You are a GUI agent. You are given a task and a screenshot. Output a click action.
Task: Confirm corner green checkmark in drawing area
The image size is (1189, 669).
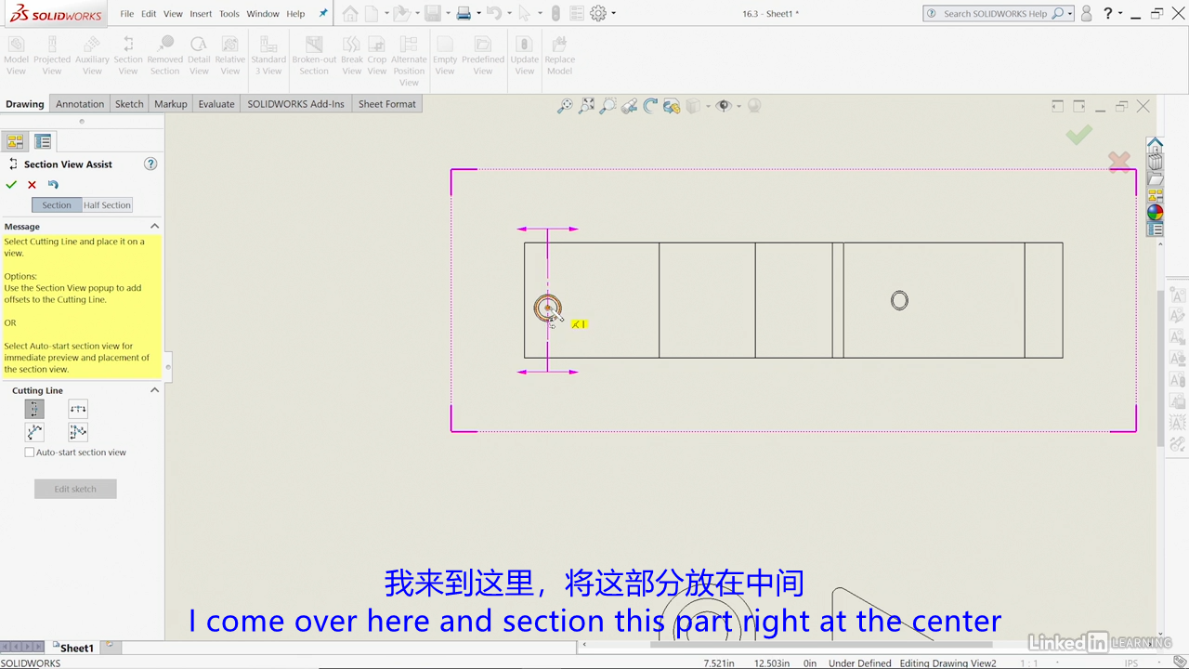click(1078, 136)
